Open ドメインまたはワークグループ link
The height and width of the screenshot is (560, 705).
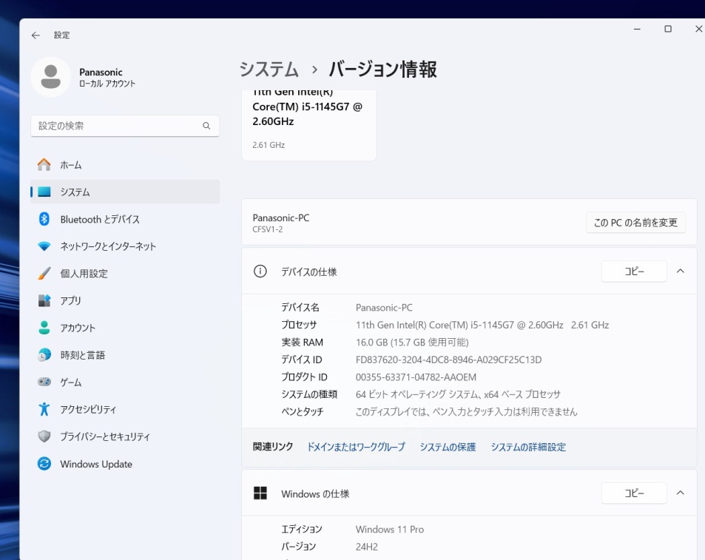pos(356,447)
